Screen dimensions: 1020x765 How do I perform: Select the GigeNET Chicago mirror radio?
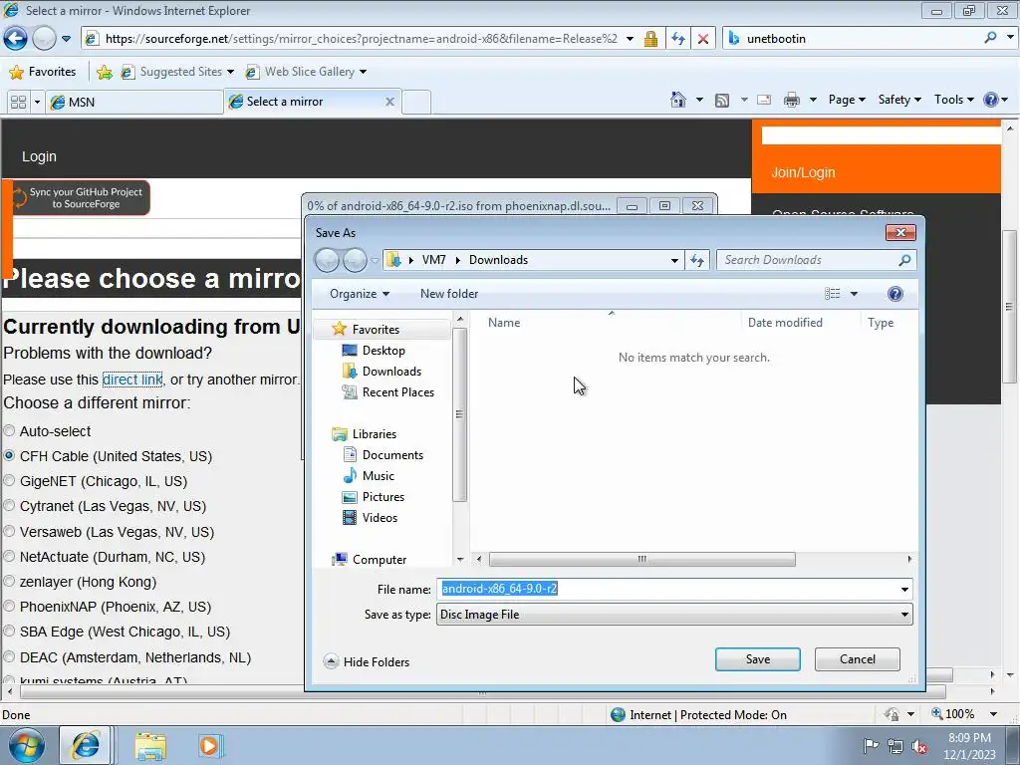point(9,481)
